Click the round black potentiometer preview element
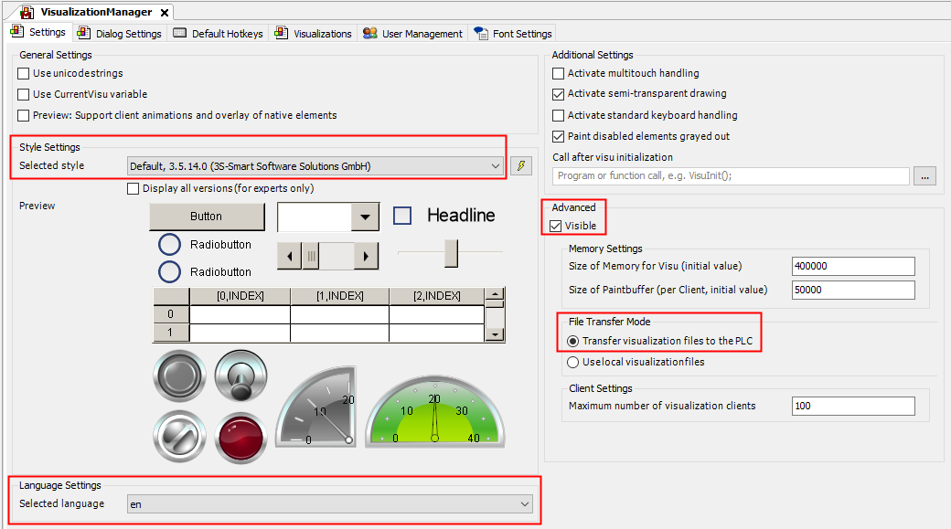Screen dimensions: 951x529 tap(179, 376)
